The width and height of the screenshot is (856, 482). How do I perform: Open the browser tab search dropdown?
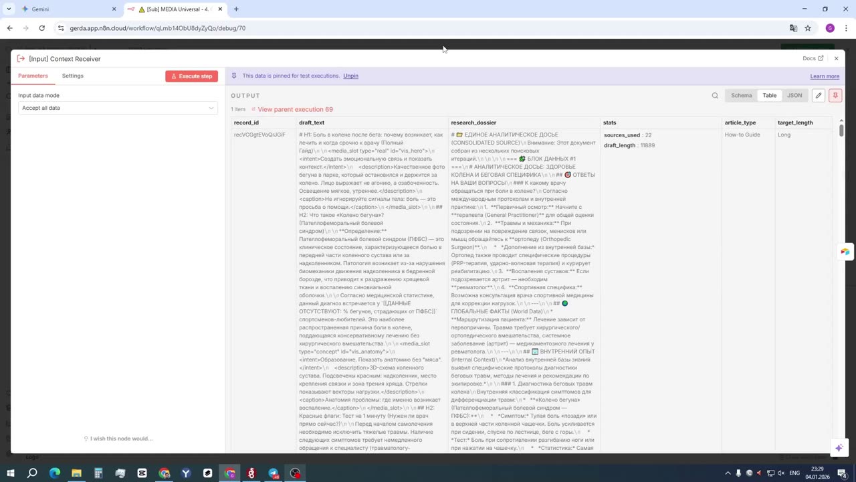tap(9, 9)
